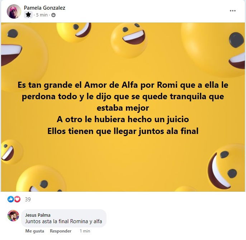Click the comment text Juntos asta la final

pyautogui.click(x=63, y=221)
